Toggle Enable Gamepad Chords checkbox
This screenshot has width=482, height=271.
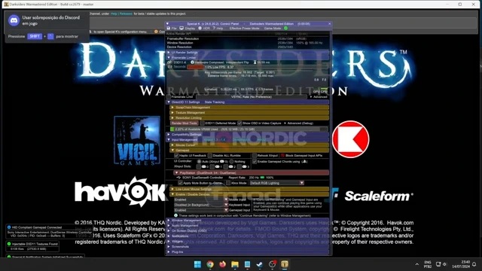[255, 161]
